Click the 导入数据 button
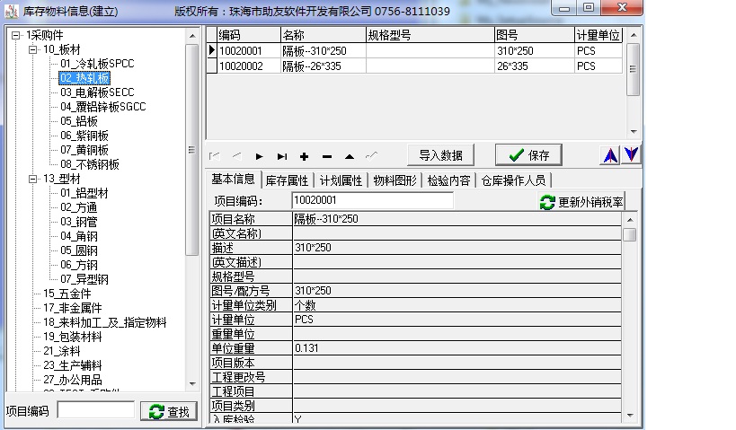The height and width of the screenshot is (430, 736). [x=440, y=155]
